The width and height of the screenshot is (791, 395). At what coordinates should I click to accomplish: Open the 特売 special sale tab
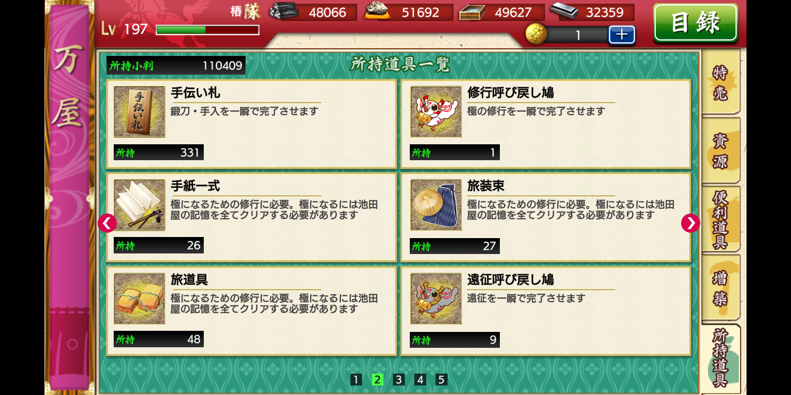click(721, 82)
